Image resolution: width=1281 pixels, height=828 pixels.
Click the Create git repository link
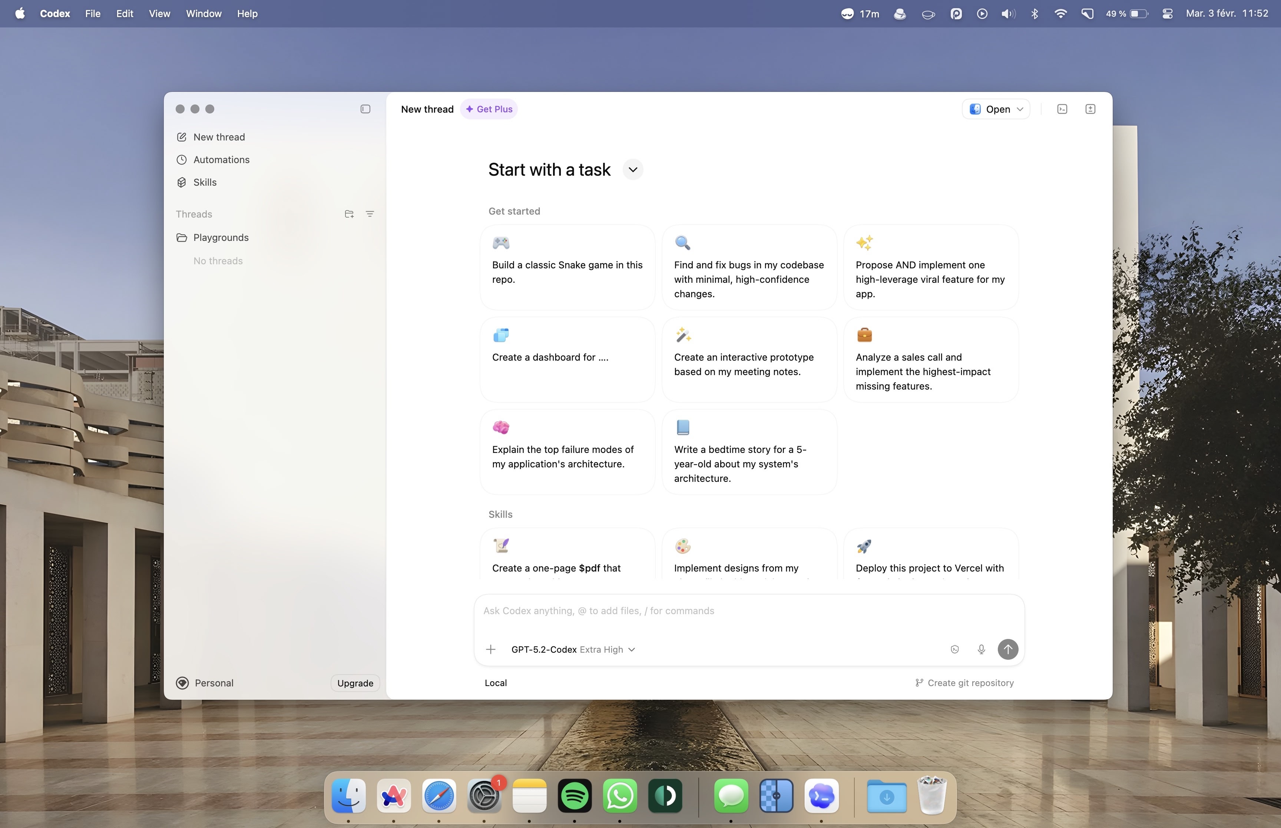964,683
